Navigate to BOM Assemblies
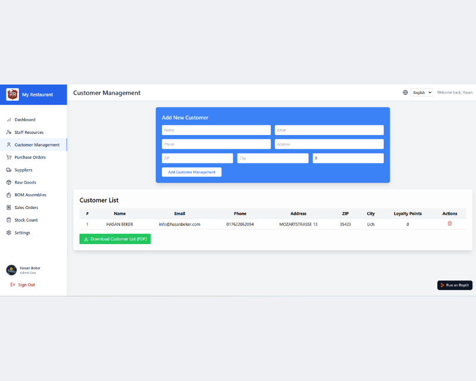 tap(30, 195)
